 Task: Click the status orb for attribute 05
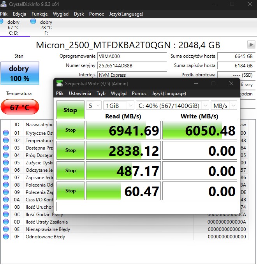tap(6, 162)
